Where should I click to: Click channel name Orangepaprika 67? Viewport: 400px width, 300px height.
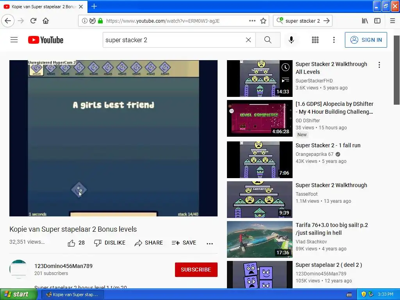coord(314,154)
